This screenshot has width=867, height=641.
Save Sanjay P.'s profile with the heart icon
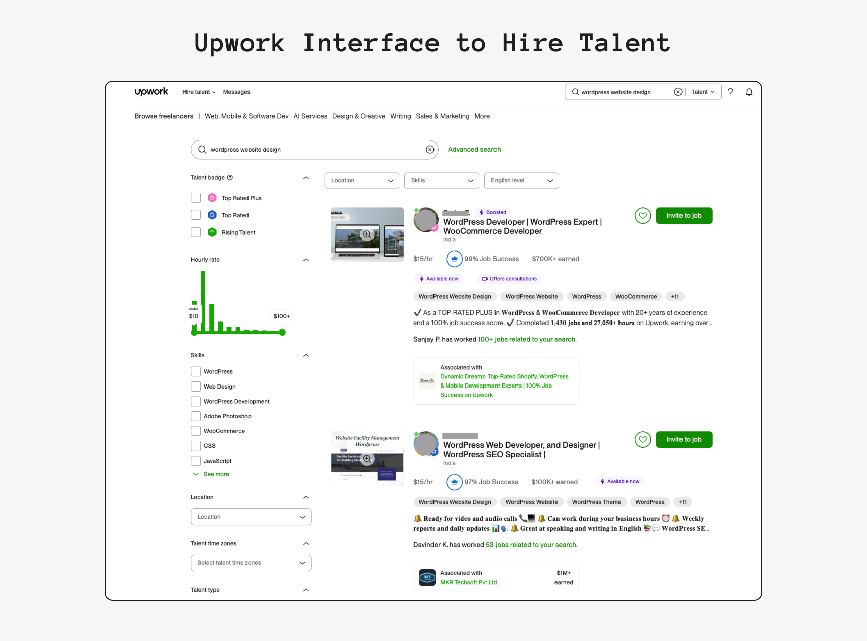coord(643,216)
